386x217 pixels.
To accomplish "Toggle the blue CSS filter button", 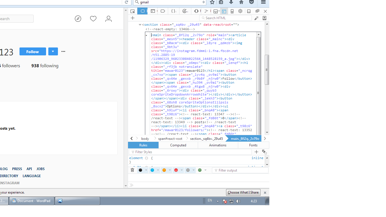I will (152, 170).
